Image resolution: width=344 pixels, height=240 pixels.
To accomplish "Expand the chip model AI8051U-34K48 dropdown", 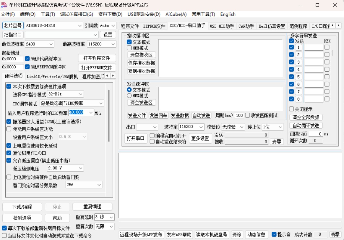I will pyautogui.click(x=80, y=26).
